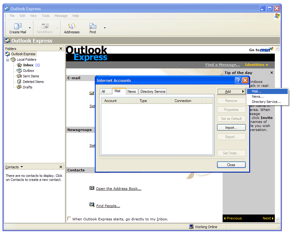Click the Send/Recv toolbar icon

click(x=45, y=26)
